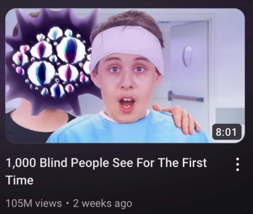Click the 2 weeks ago upload date
The height and width of the screenshot is (214, 253).
[103, 203]
